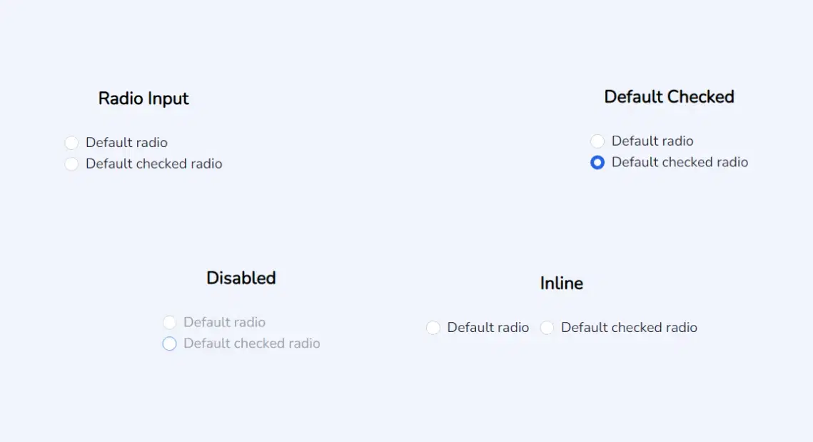Click the Default checked radio label in Inline group

tap(629, 328)
